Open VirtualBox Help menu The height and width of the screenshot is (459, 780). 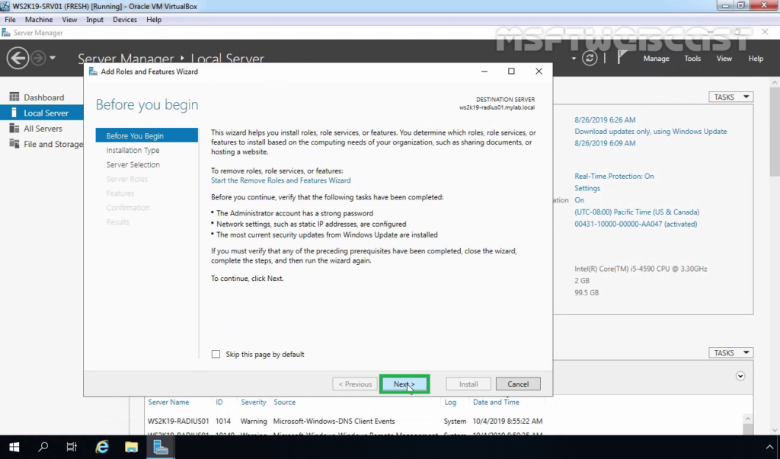coord(154,19)
